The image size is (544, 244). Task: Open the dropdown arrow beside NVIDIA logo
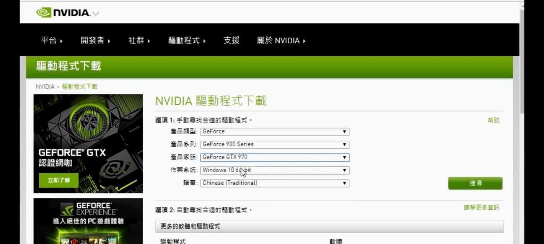tap(96, 14)
